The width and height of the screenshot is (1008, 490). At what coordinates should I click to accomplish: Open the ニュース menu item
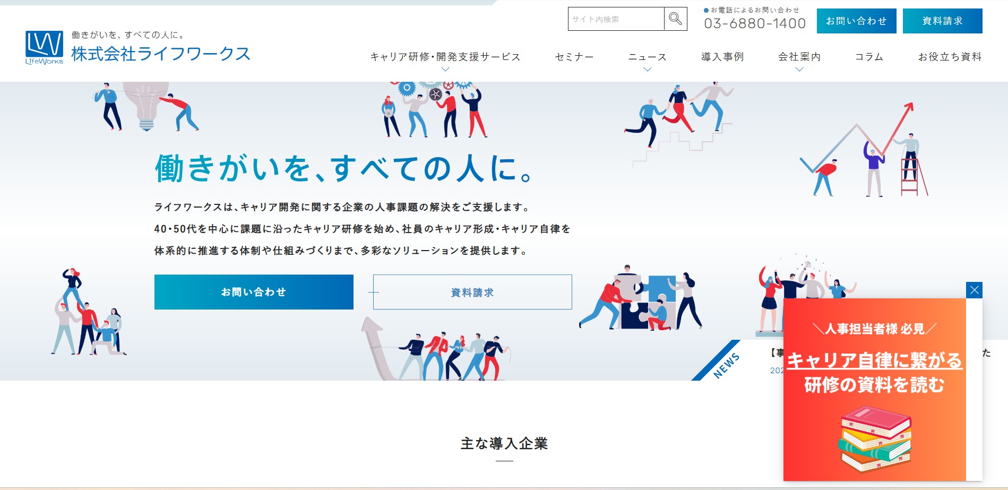[x=647, y=57]
